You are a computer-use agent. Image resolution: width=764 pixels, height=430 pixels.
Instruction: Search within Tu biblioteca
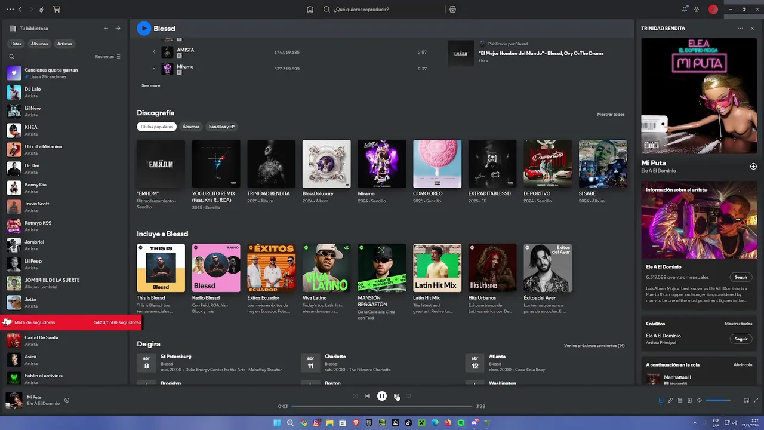point(11,57)
